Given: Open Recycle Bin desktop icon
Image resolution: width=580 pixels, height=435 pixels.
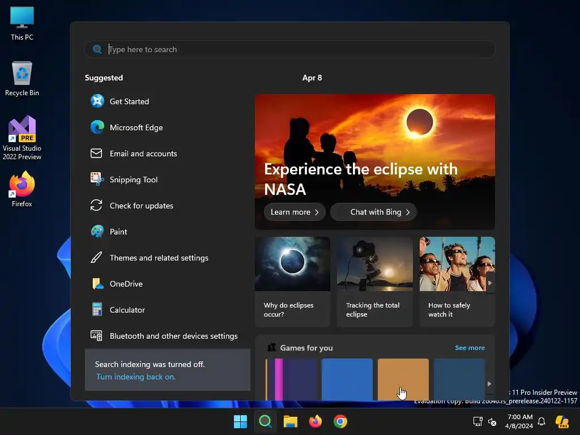Looking at the screenshot, I should [22, 79].
